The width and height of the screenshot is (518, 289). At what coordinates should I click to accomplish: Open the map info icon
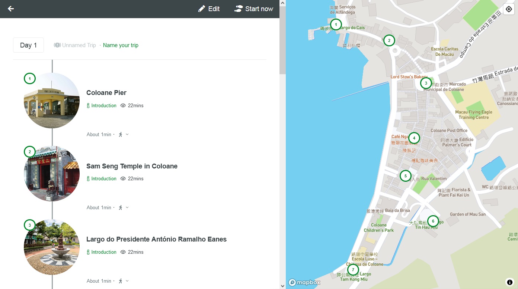click(x=509, y=282)
